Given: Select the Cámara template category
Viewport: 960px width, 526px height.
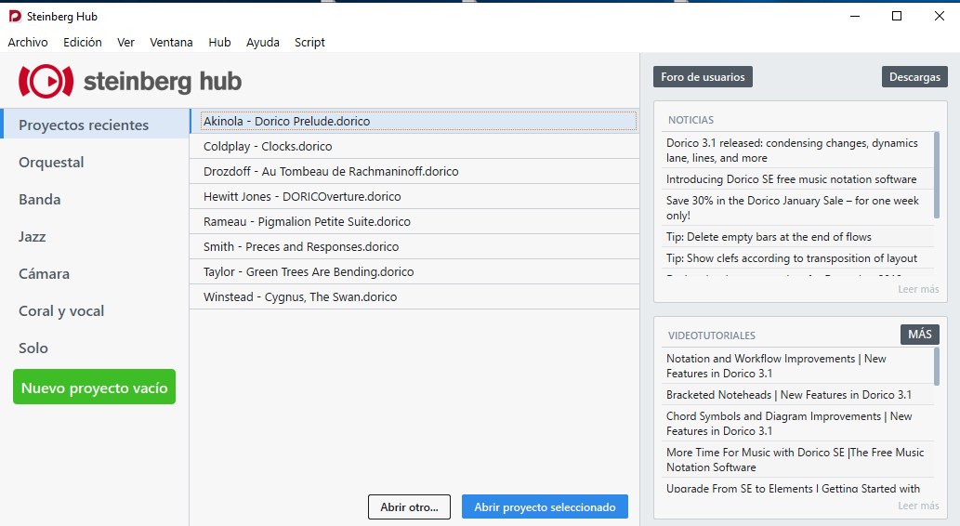Looking at the screenshot, I should pos(95,274).
